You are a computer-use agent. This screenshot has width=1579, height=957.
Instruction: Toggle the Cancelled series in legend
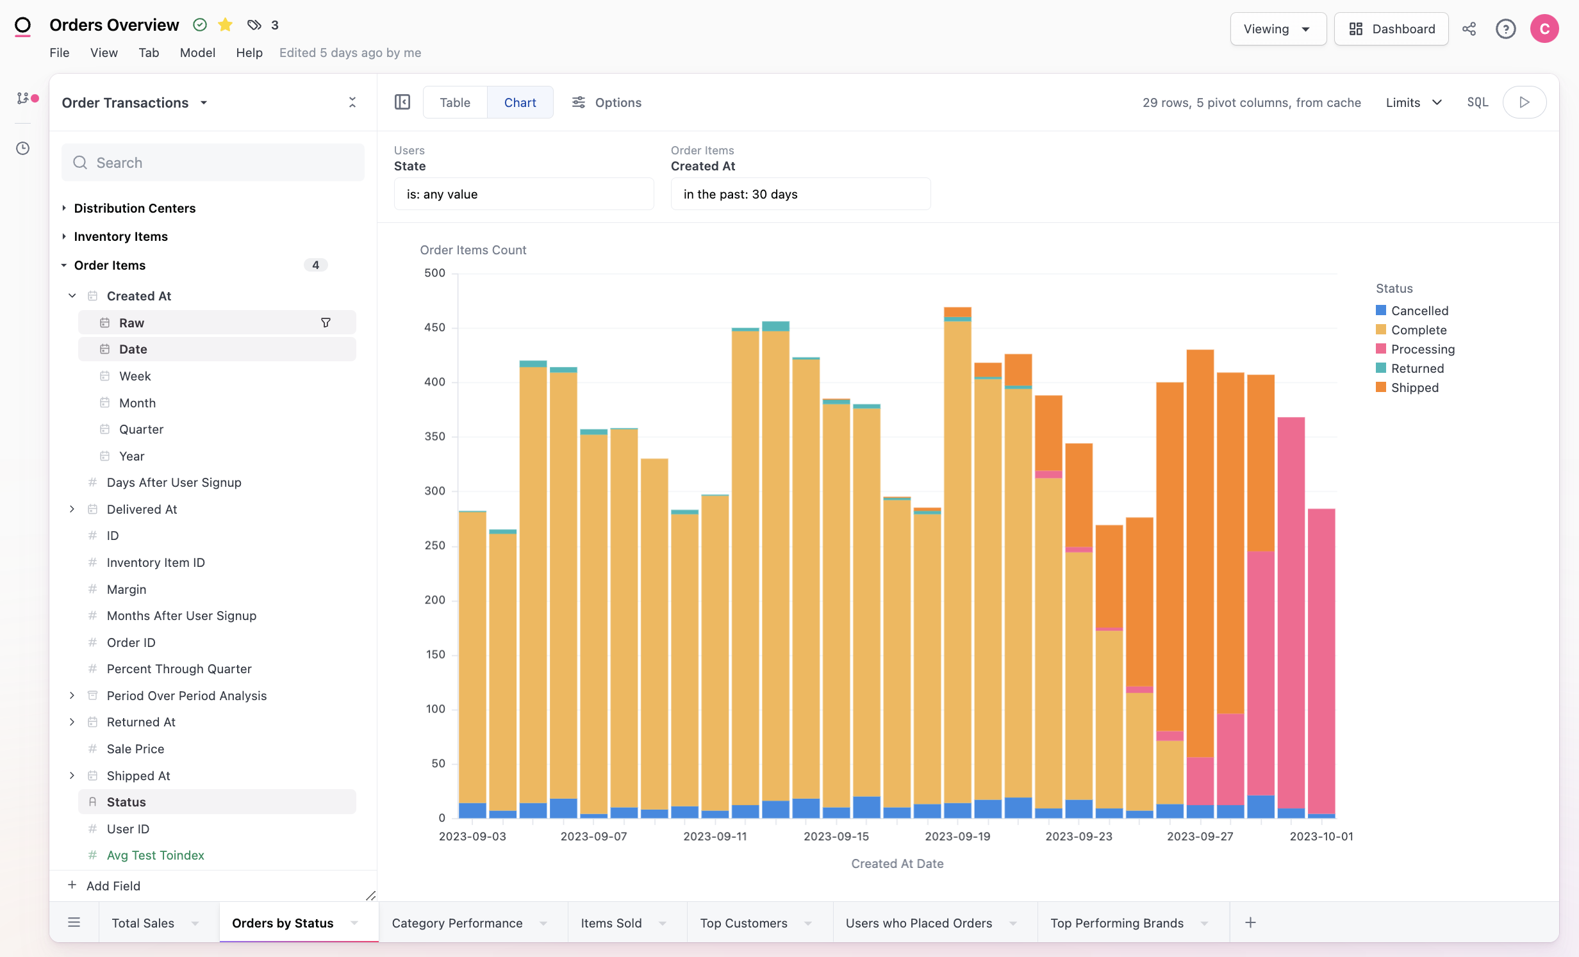[1419, 311]
